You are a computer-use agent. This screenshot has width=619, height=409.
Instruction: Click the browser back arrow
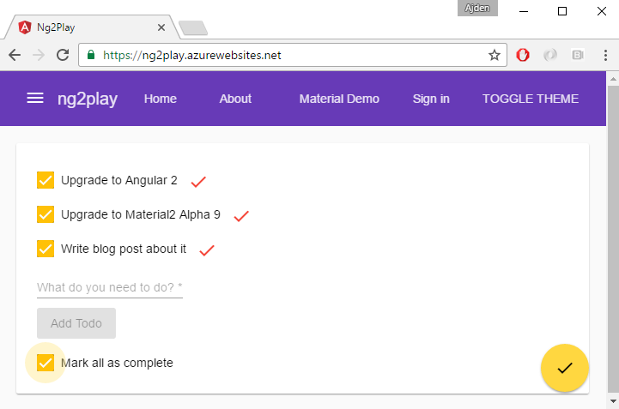click(15, 55)
